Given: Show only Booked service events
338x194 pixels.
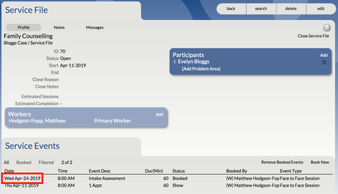Looking at the screenshot, I should [x=24, y=162].
